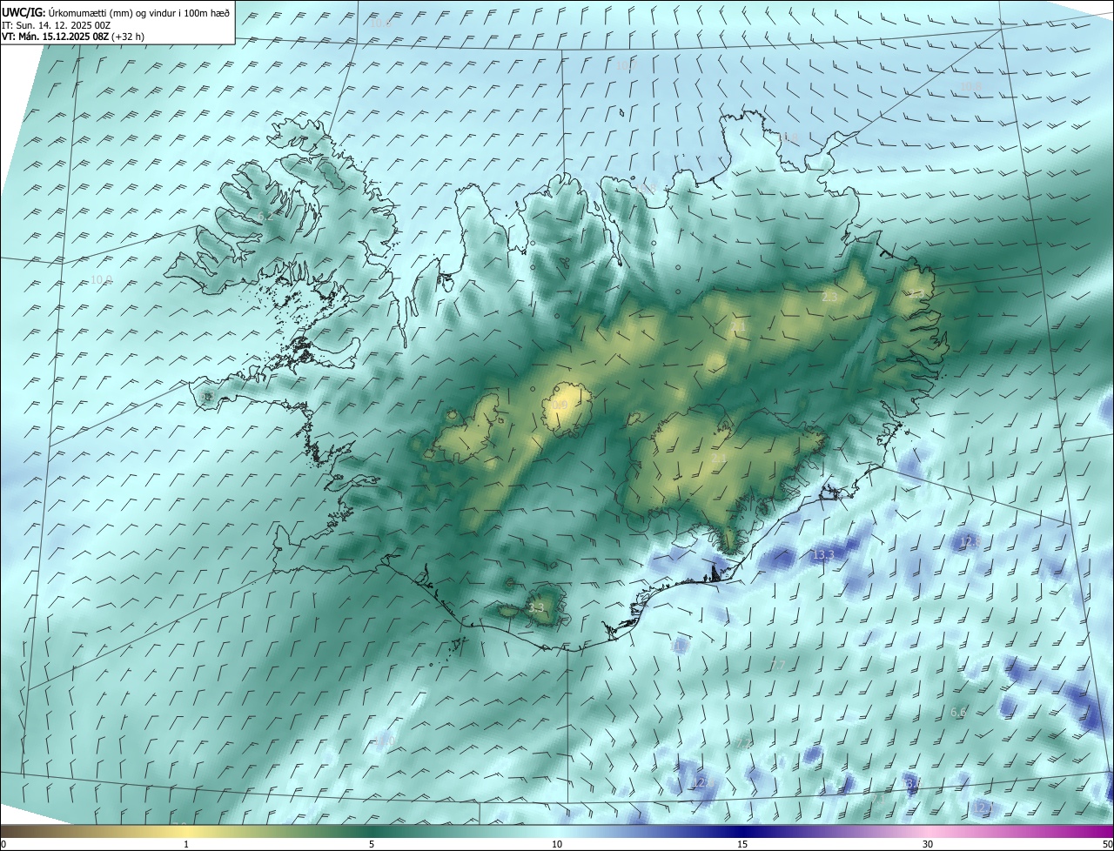The image size is (1114, 851).
Task: Click the "50" tick on the colour scale
Action: (1106, 844)
